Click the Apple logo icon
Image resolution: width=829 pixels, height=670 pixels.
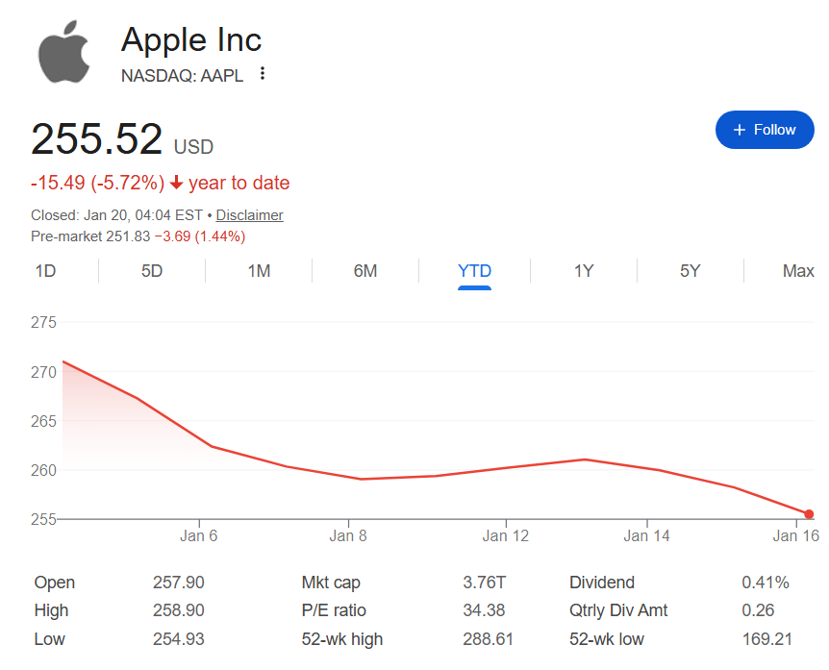coord(63,55)
